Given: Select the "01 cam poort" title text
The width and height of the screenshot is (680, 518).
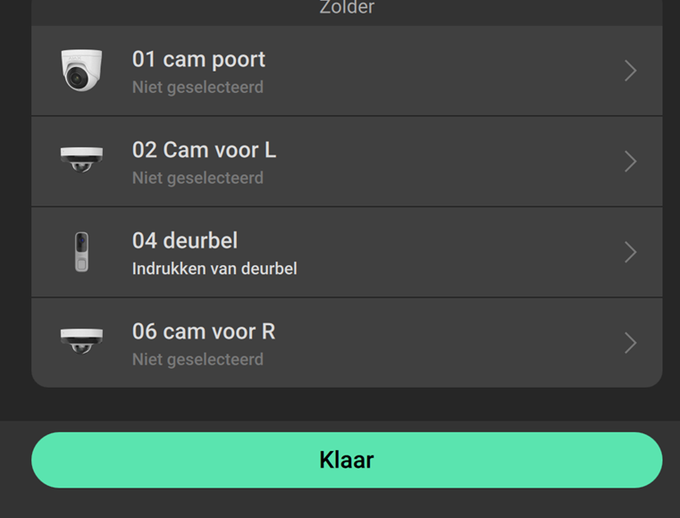Looking at the screenshot, I should click(x=198, y=60).
